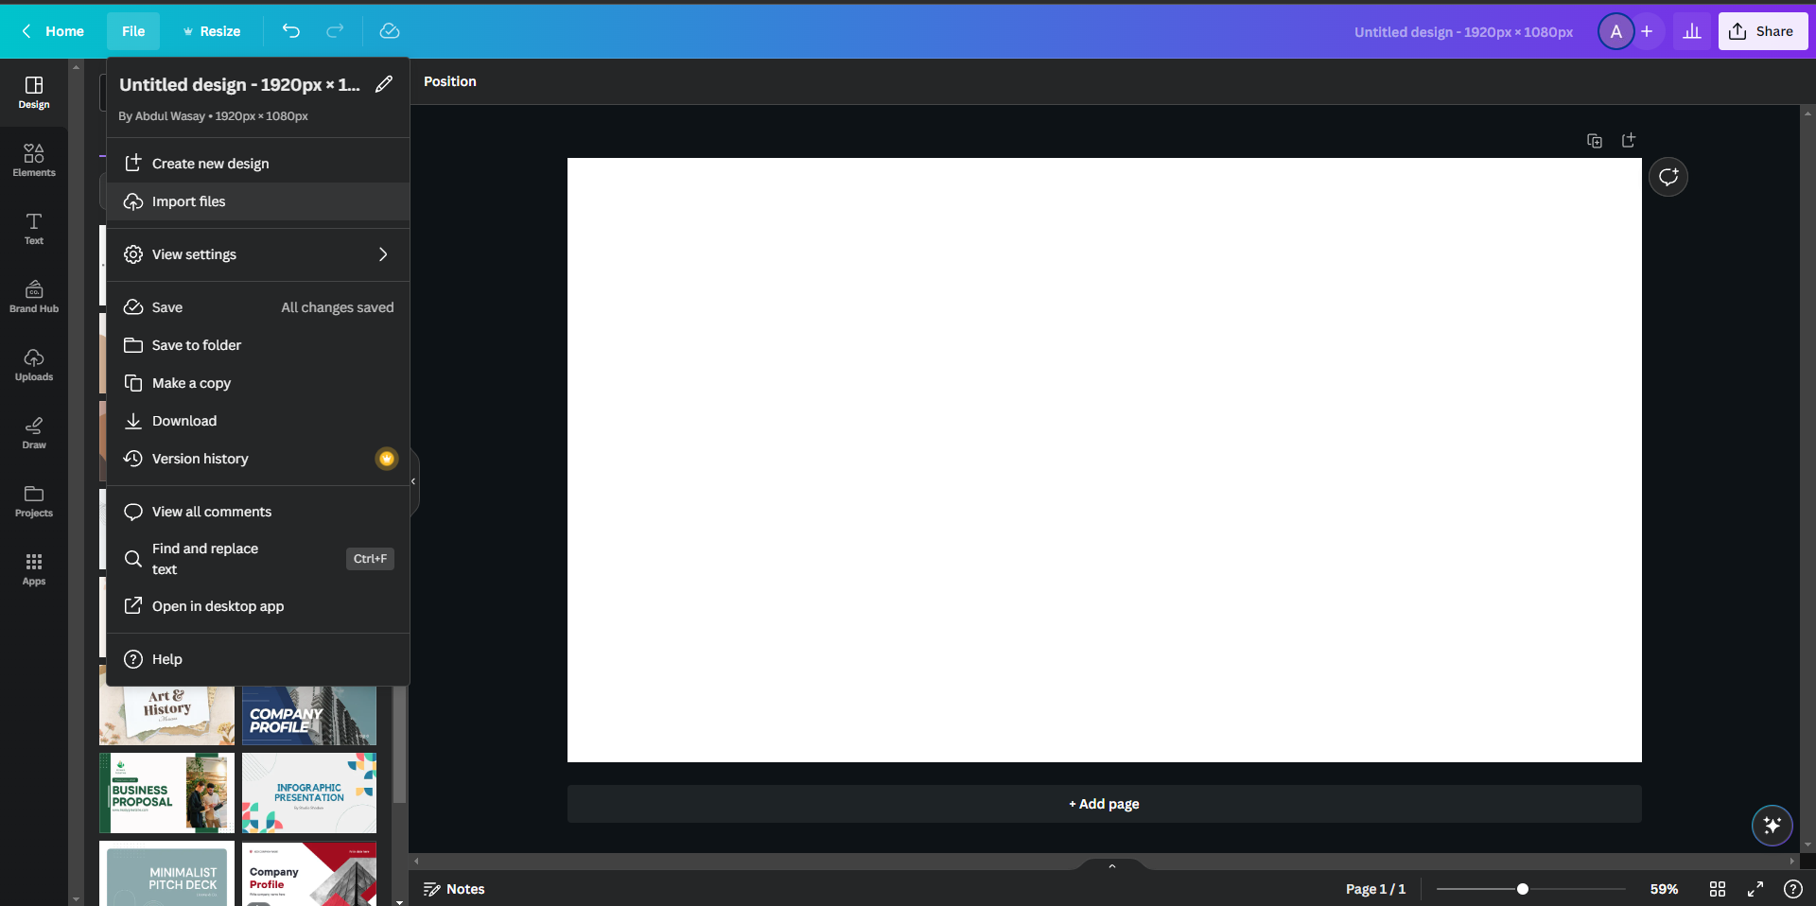Duplicate the page using the duplicate icon

(x=1595, y=140)
